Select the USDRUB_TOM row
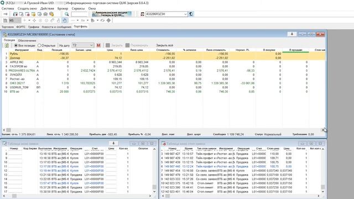Screen dimensions: 354x199 pyautogui.click(x=164, y=87)
